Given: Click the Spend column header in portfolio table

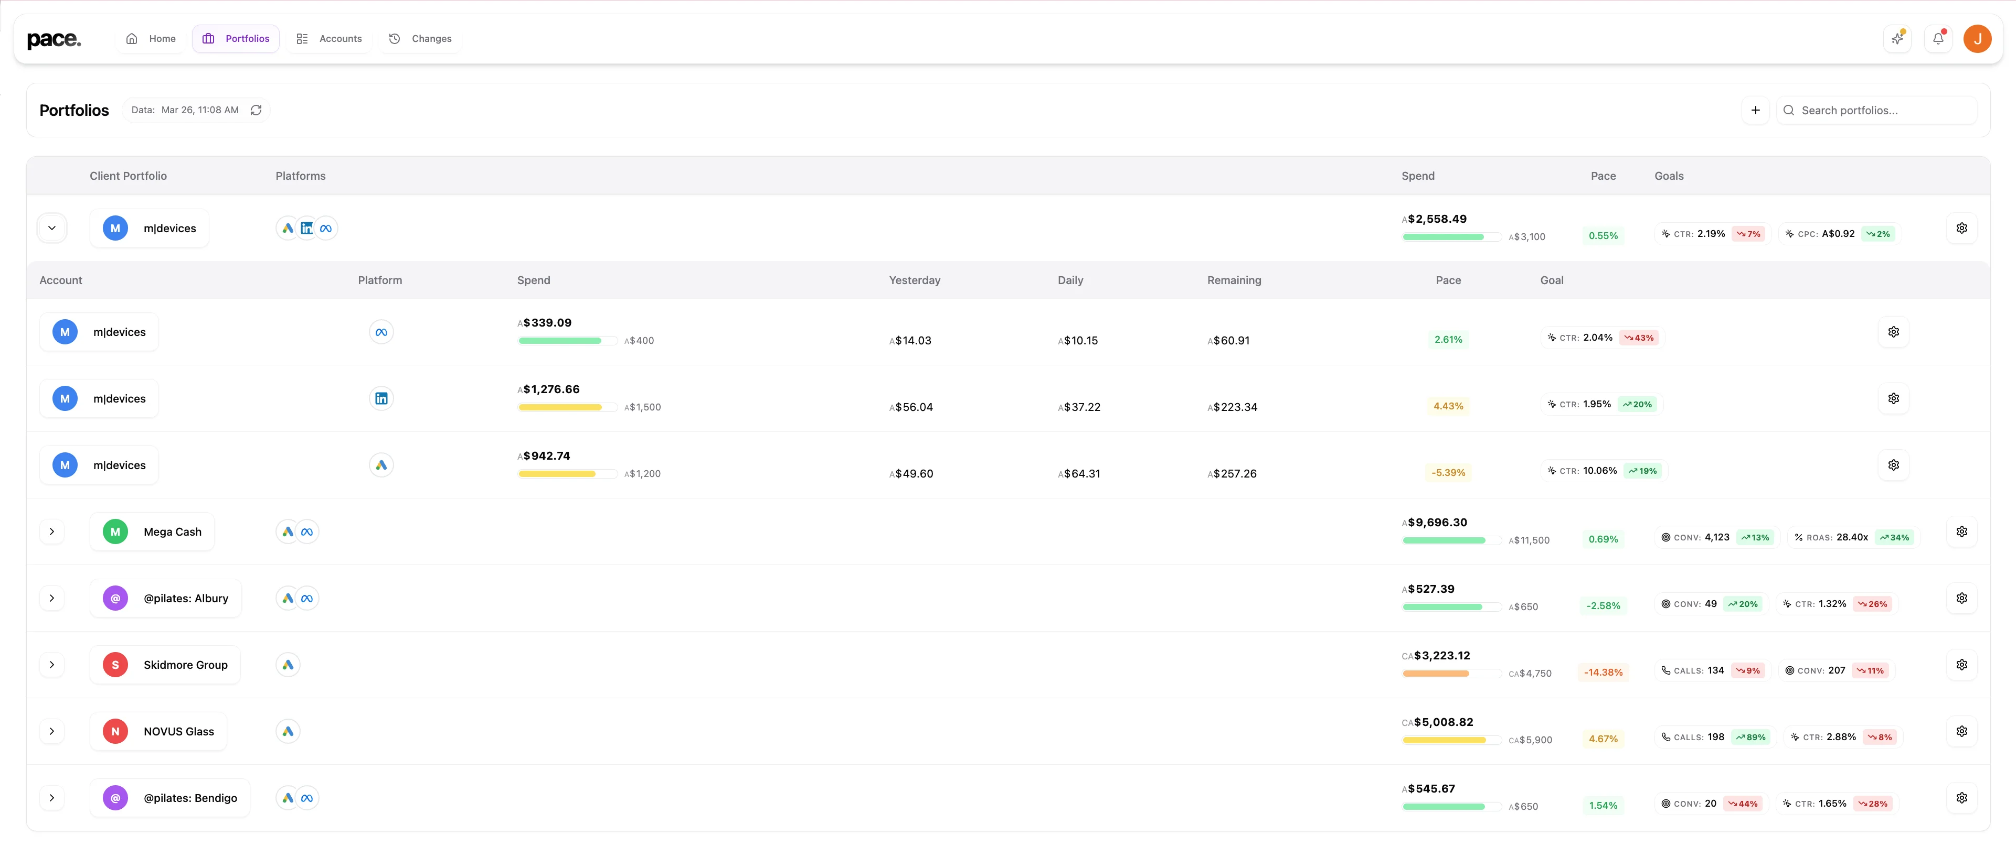Looking at the screenshot, I should 1418,176.
